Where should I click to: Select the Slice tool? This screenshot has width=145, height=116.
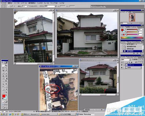pos(6,70)
